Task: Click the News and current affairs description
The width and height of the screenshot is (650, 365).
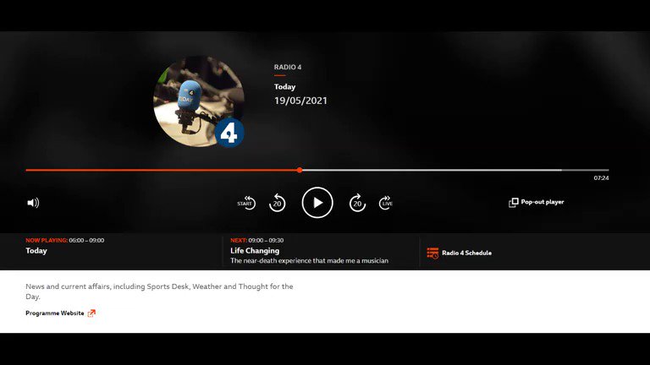Action: pyautogui.click(x=159, y=291)
